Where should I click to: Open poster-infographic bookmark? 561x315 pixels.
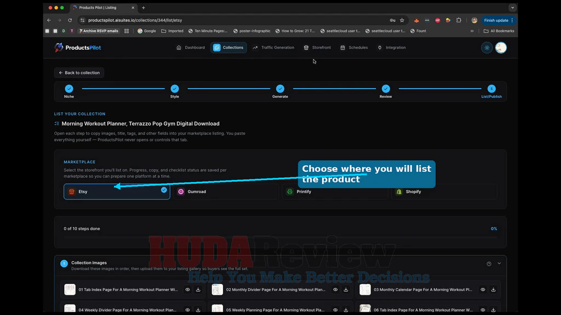(x=252, y=31)
